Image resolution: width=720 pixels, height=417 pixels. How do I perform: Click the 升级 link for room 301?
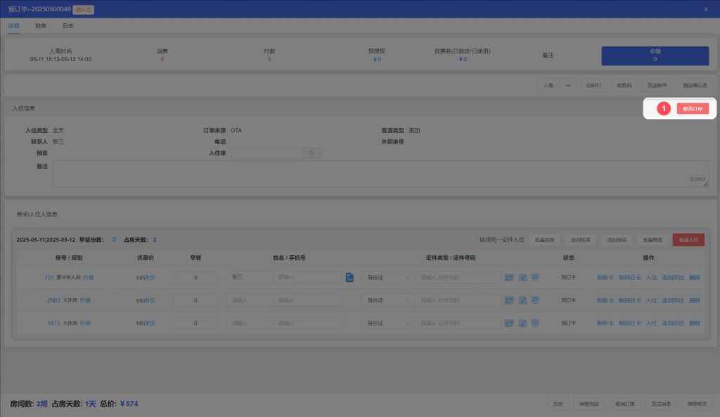pyautogui.click(x=88, y=278)
